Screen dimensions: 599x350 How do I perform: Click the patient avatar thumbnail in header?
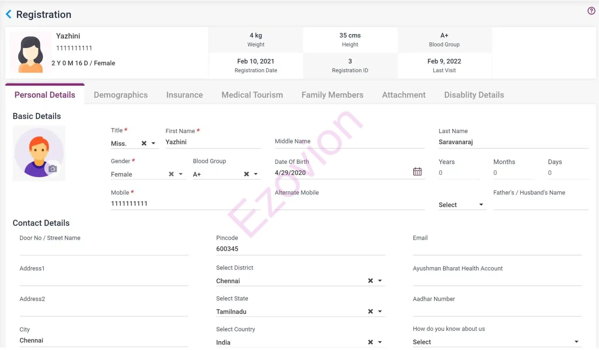30,54
